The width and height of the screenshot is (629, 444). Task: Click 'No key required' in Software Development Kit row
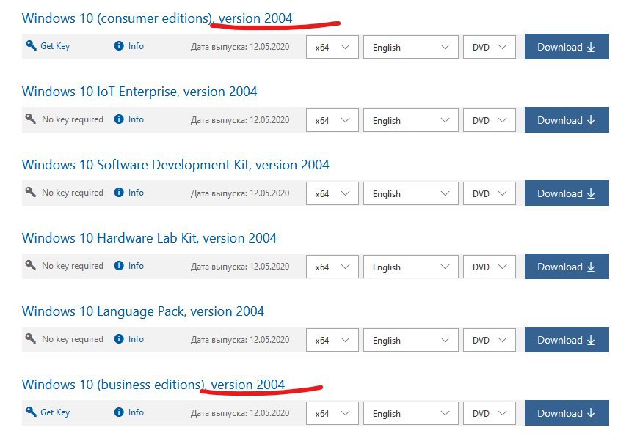point(73,193)
